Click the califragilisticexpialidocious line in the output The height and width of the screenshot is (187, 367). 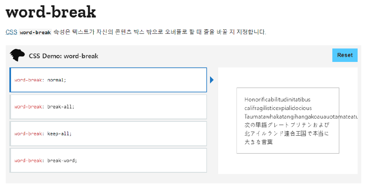[278, 108]
